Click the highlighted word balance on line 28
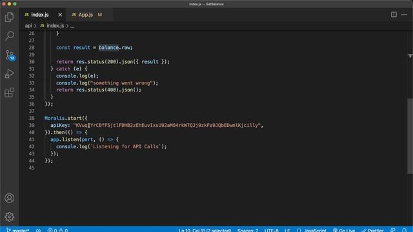413x232 pixels. click(108, 48)
